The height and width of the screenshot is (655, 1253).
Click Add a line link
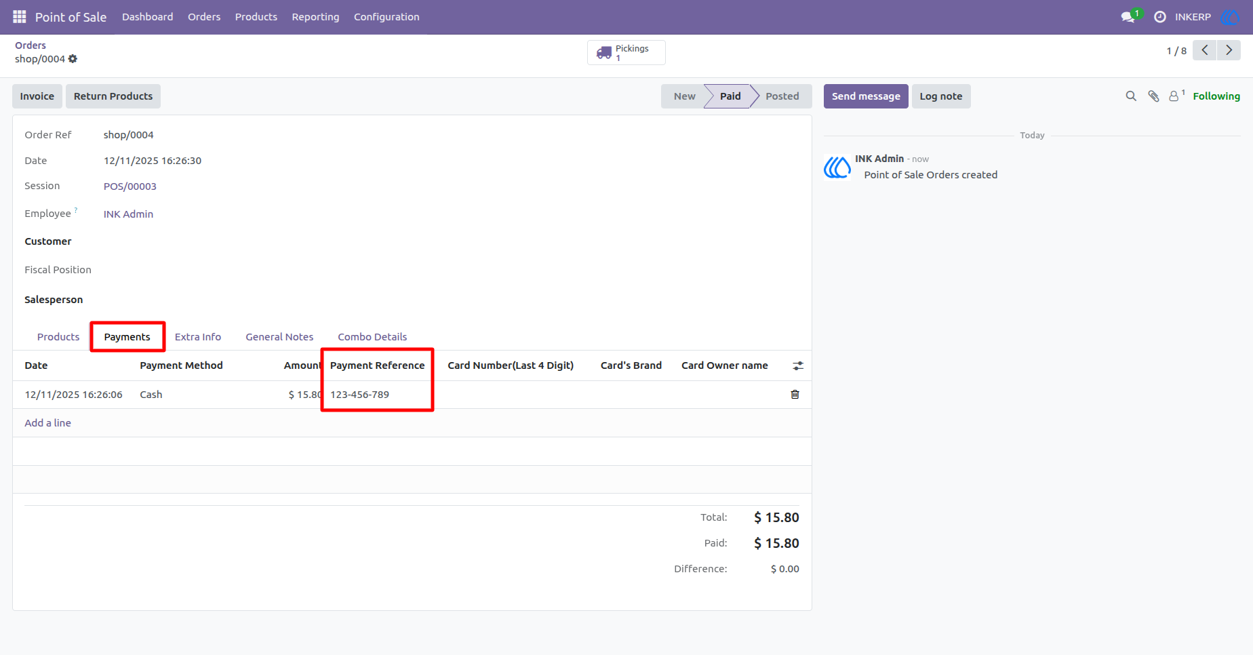pos(48,423)
